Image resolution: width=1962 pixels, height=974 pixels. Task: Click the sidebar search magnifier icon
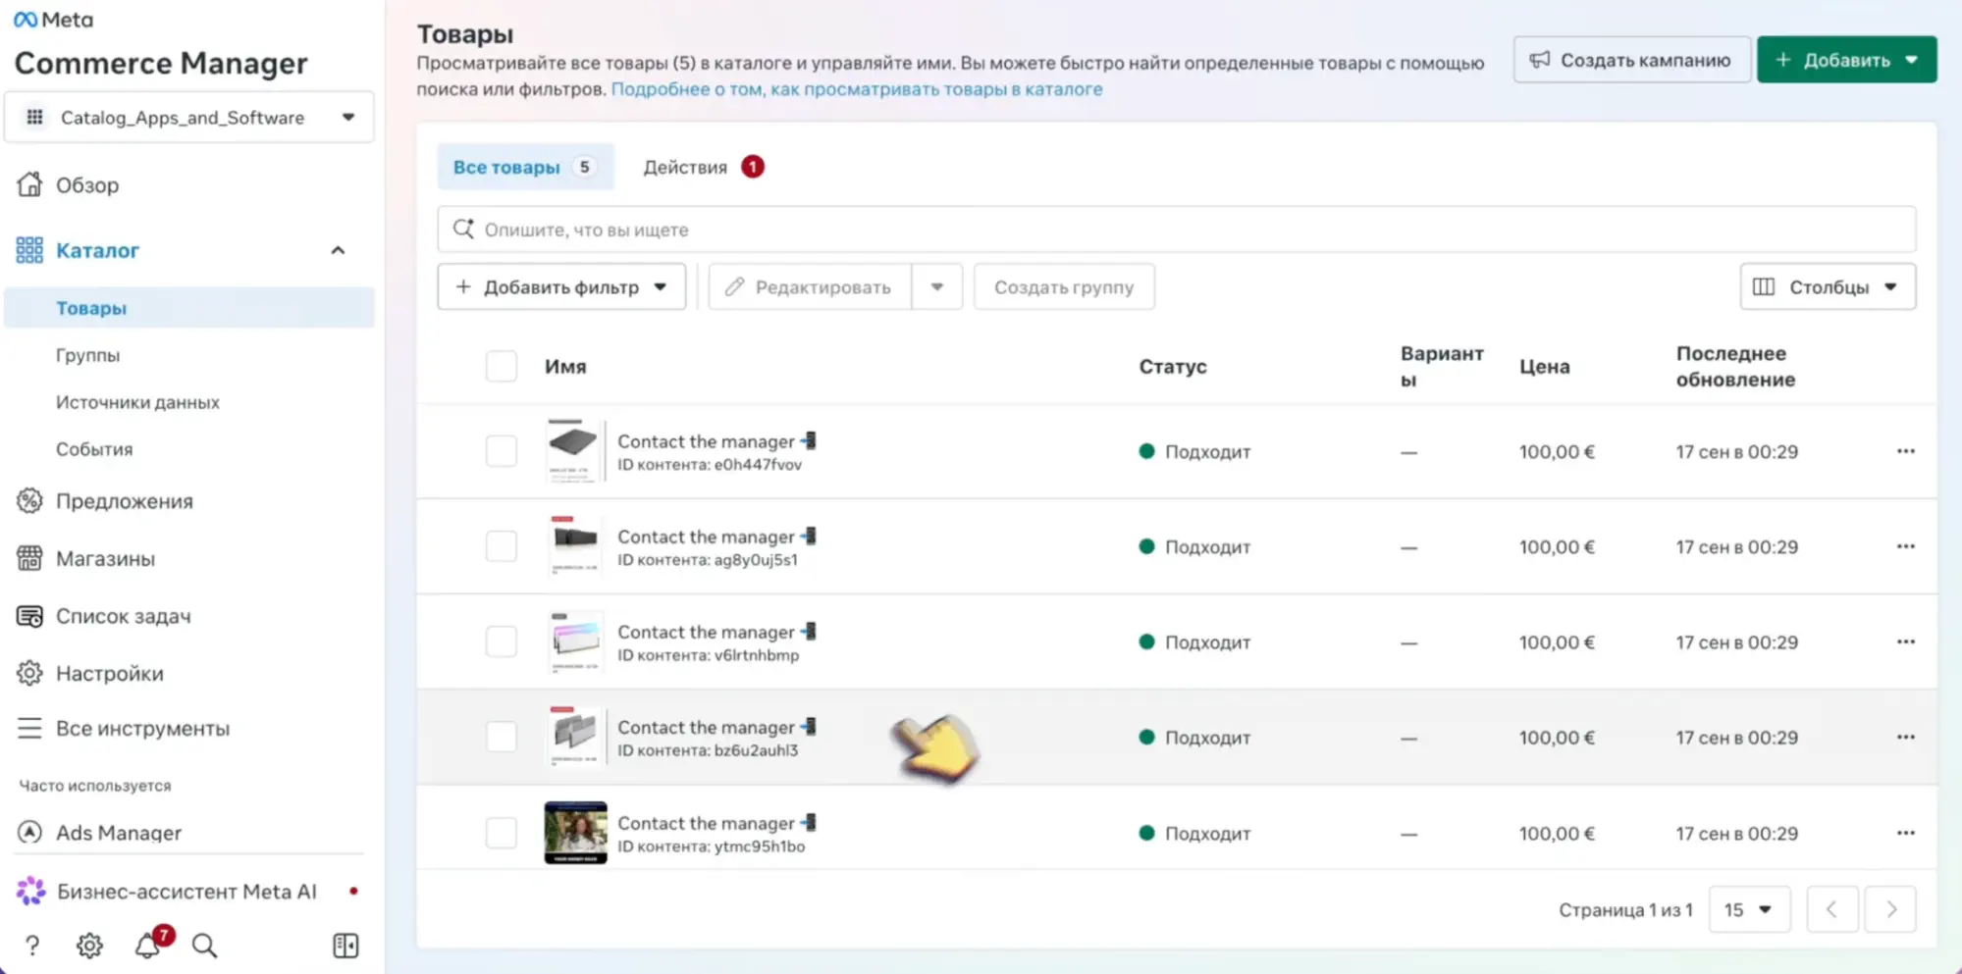(x=204, y=946)
